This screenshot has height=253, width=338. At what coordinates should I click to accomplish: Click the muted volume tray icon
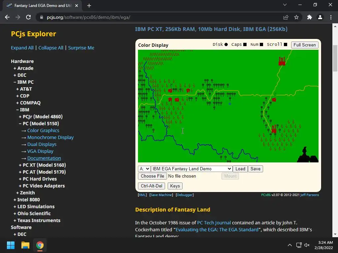[x=307, y=245]
